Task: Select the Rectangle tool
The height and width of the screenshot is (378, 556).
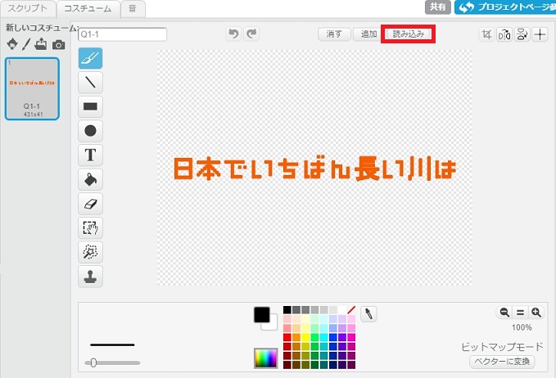Action: click(90, 106)
